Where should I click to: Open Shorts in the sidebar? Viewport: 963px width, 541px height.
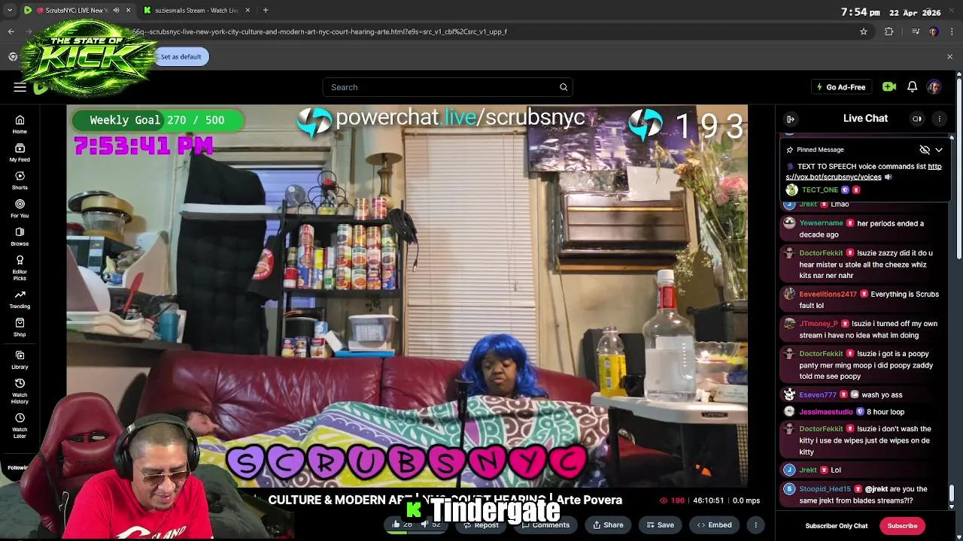(20, 180)
